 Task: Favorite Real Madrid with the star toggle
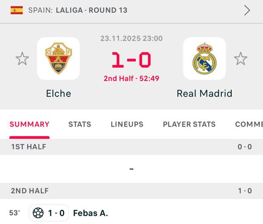[241, 59]
